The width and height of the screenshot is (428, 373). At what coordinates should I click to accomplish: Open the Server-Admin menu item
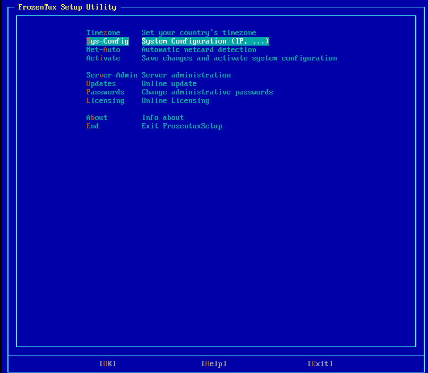tap(112, 75)
